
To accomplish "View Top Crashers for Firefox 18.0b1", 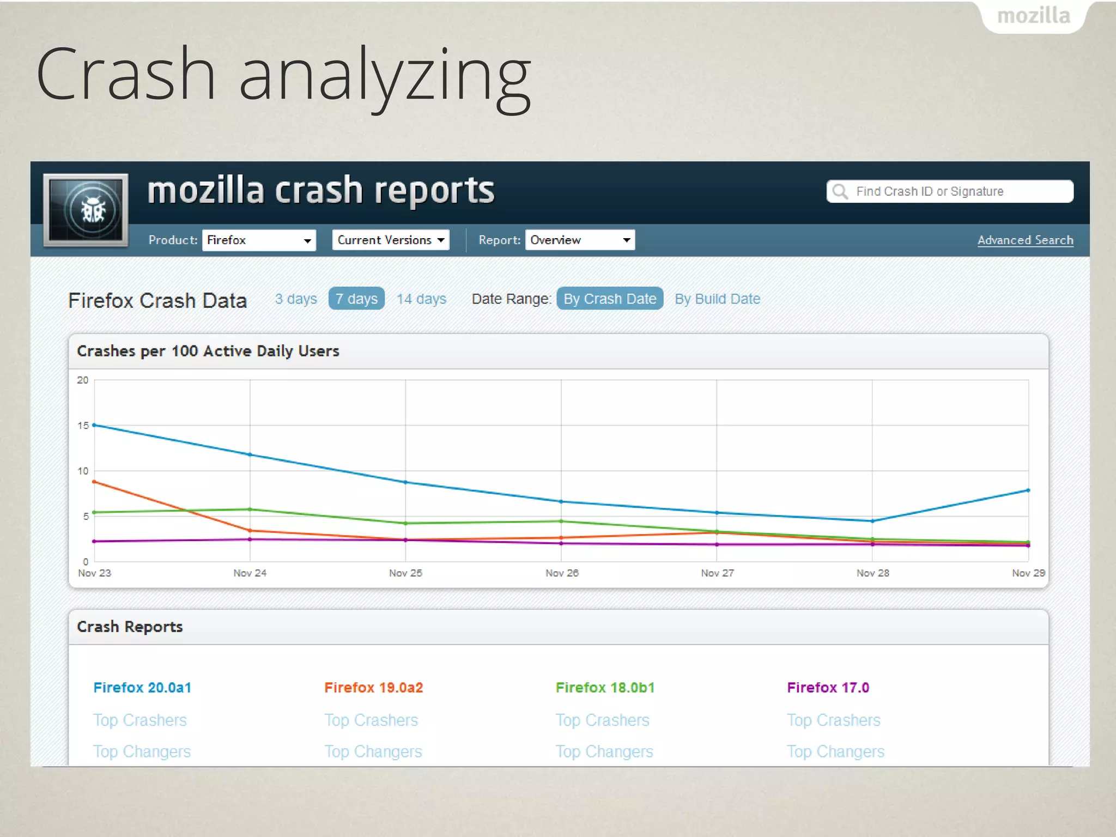I will pyautogui.click(x=602, y=720).
